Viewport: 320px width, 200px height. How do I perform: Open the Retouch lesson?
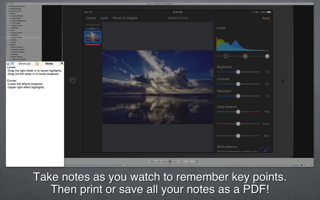click(15, 35)
